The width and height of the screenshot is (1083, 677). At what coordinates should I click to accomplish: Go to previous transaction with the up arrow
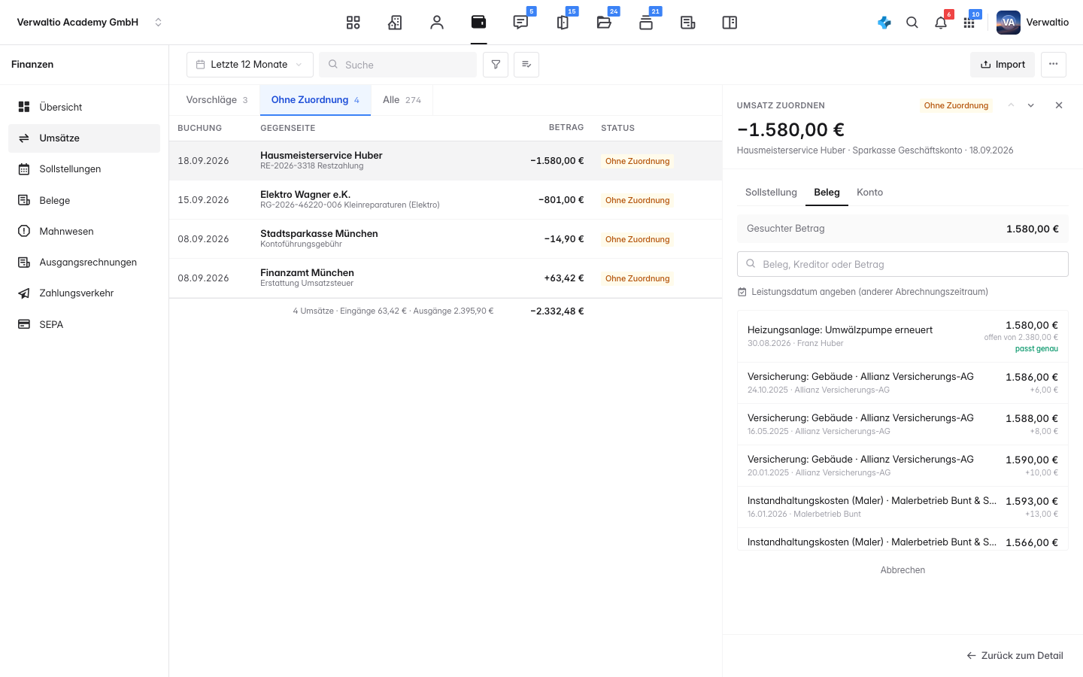pos(1011,105)
